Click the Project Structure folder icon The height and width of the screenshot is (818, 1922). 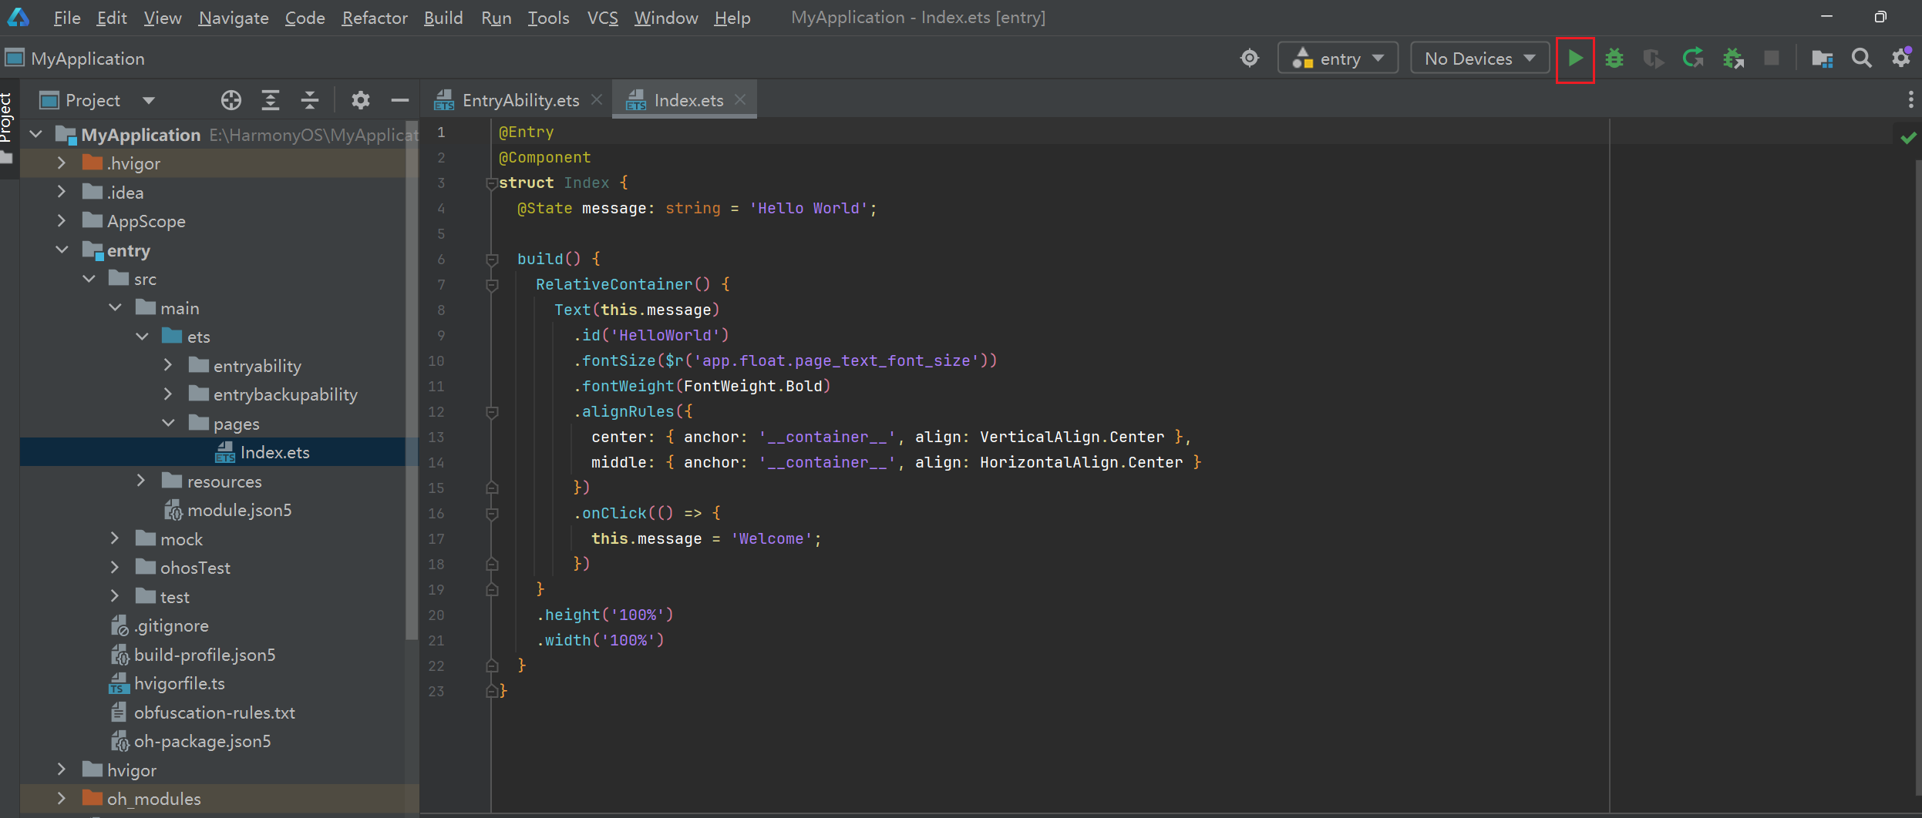click(x=1822, y=59)
